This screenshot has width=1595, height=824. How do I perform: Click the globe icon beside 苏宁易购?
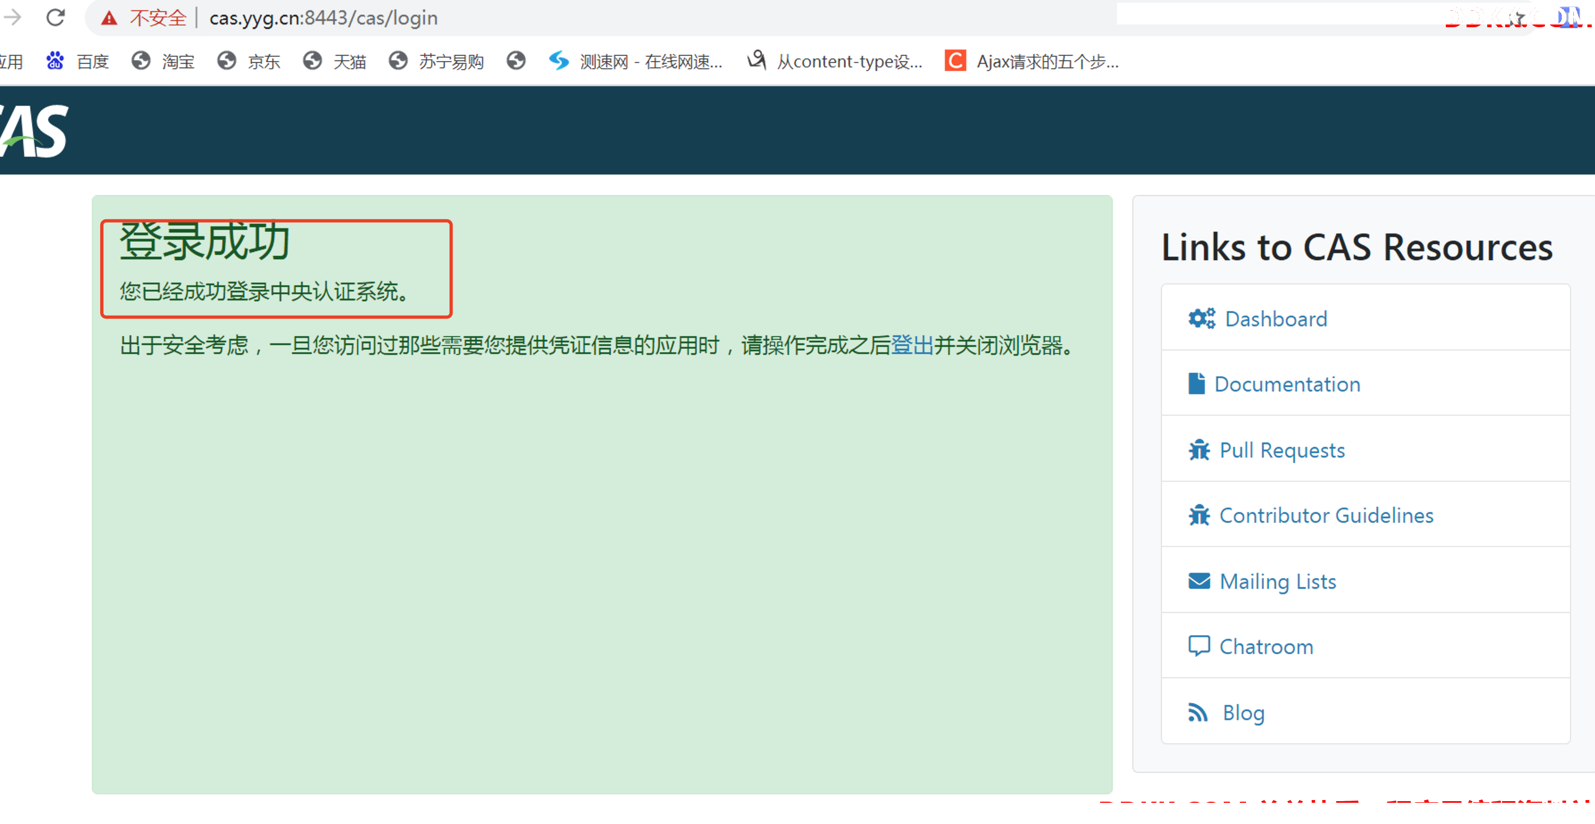(398, 60)
